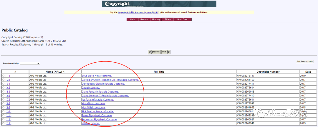Image resolution: width=318 pixels, height=127 pixels.
Task: Open the Help menu item
Action: point(132,19)
